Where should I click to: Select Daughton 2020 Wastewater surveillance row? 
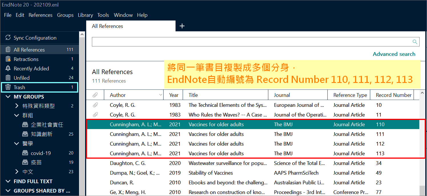[253, 163]
